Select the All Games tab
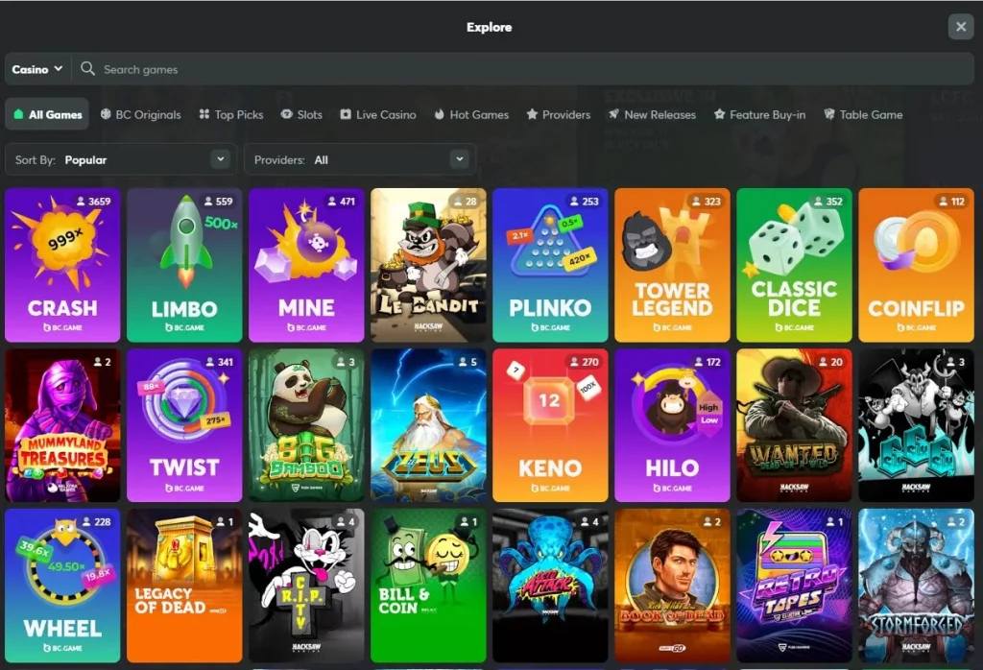The width and height of the screenshot is (983, 670). [x=48, y=114]
